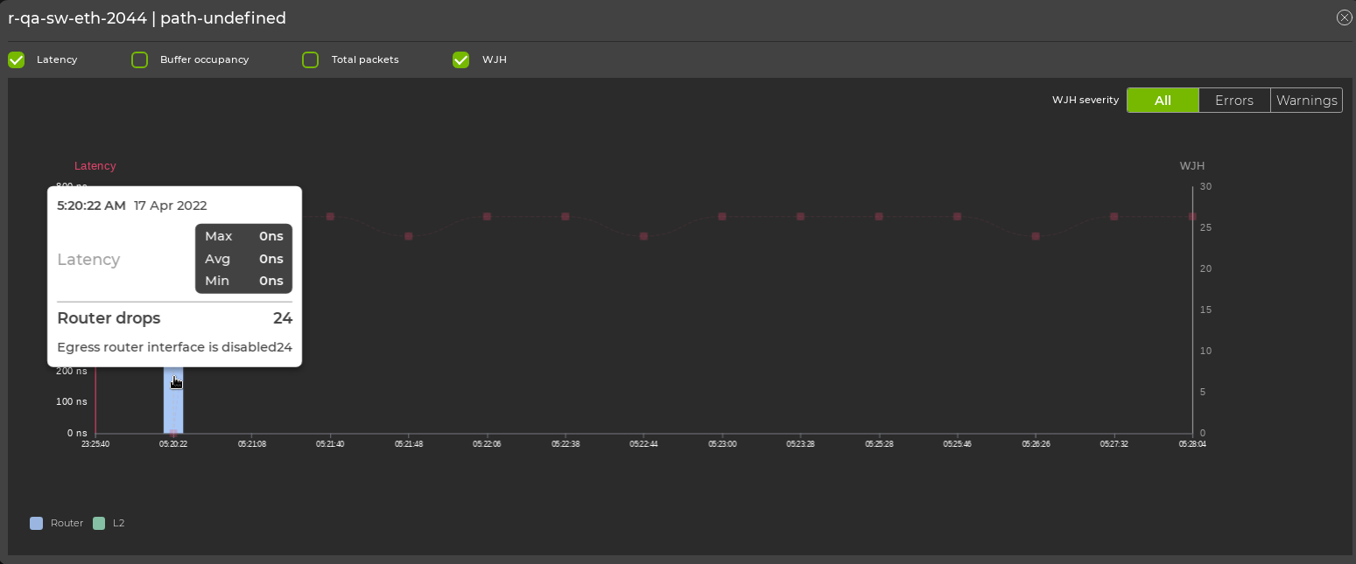Select the blue Router drops bar at 05:20:22
This screenshot has width=1356, height=564.
173,402
